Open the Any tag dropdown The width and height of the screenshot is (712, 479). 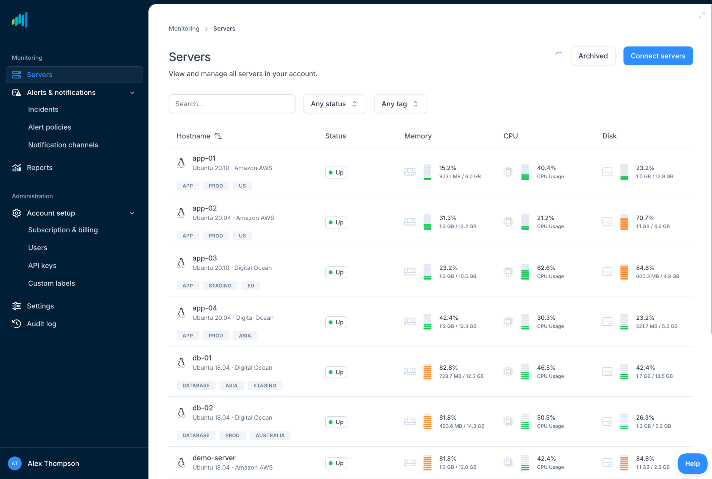coord(400,104)
